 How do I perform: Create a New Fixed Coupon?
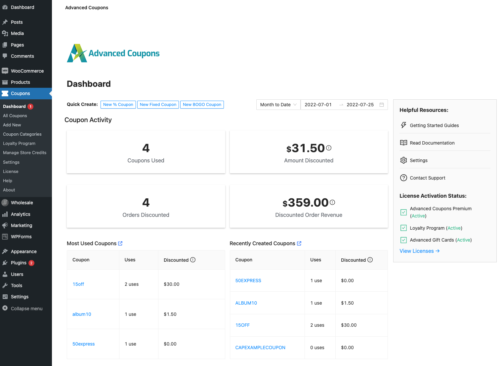pos(158,105)
